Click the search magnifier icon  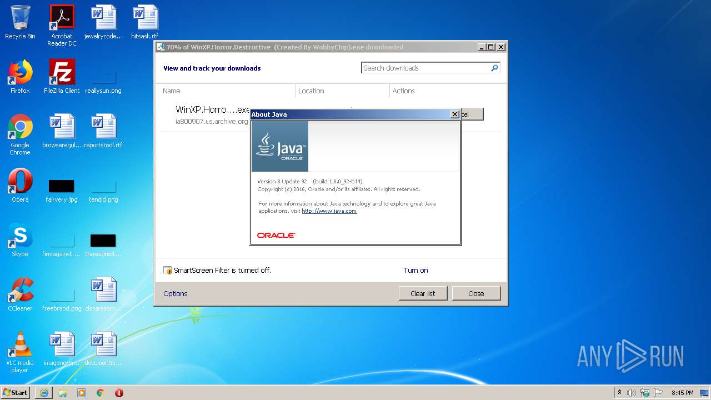coord(494,68)
